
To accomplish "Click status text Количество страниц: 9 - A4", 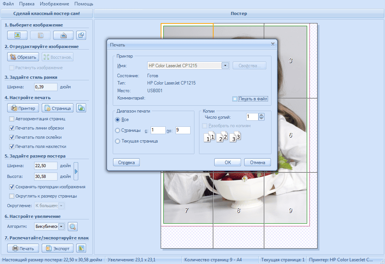I will tap(213, 260).
